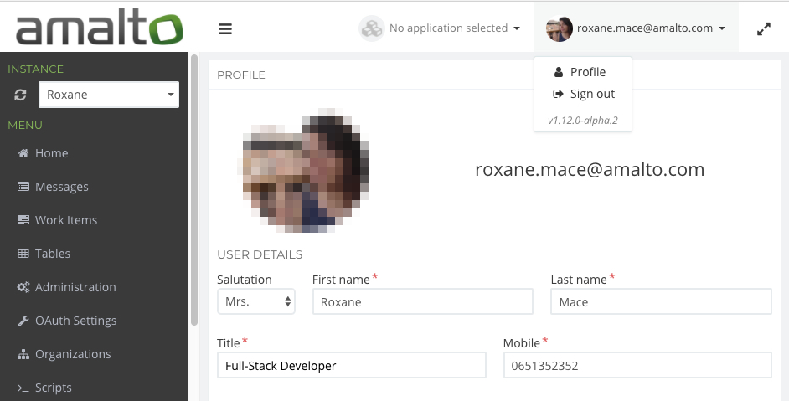The height and width of the screenshot is (401, 789).
Task: Click the hamburger menu toggle icon
Action: click(x=224, y=28)
